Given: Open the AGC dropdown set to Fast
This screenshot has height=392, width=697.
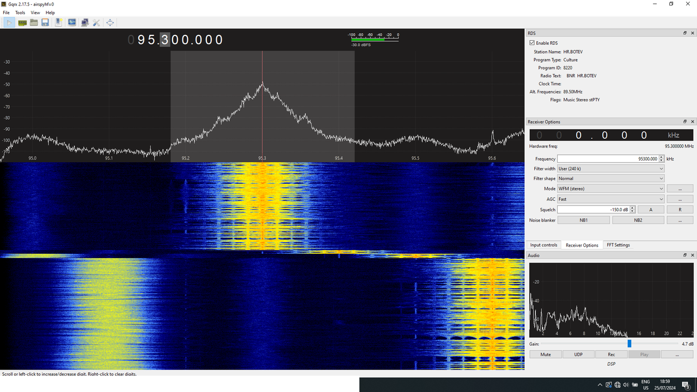Looking at the screenshot, I should tap(611, 199).
